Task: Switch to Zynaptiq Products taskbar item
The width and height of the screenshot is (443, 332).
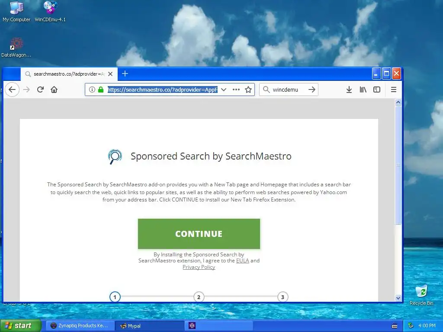Action: (80, 326)
